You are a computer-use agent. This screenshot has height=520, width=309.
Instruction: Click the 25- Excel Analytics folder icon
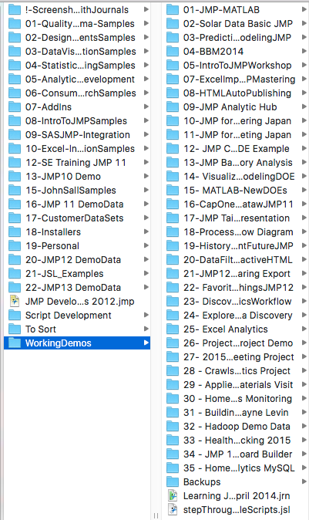[173, 329]
